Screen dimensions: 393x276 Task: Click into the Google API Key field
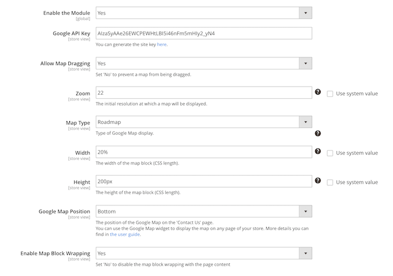coord(204,34)
